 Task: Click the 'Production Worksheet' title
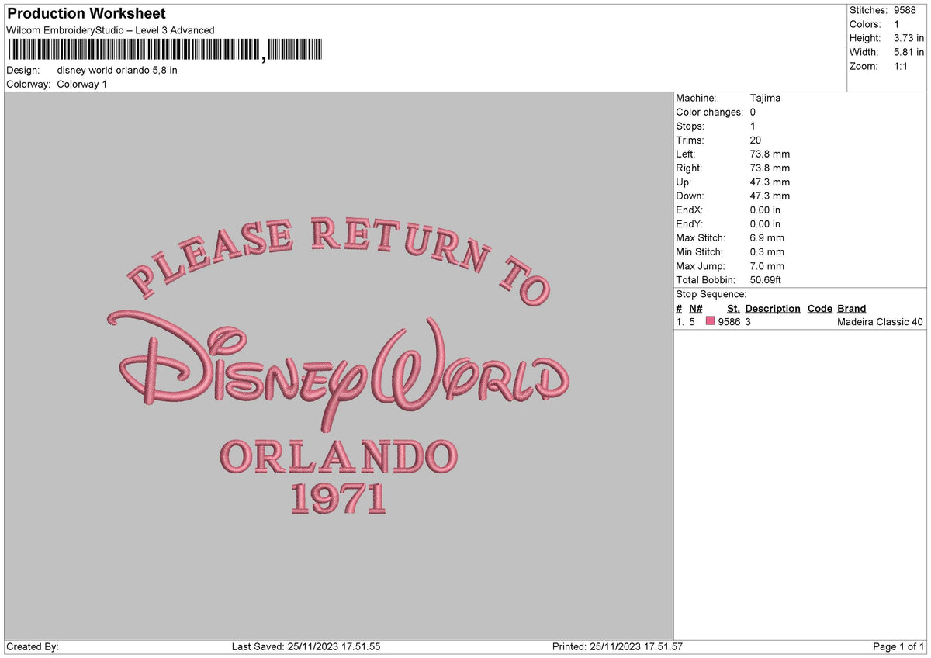86,14
